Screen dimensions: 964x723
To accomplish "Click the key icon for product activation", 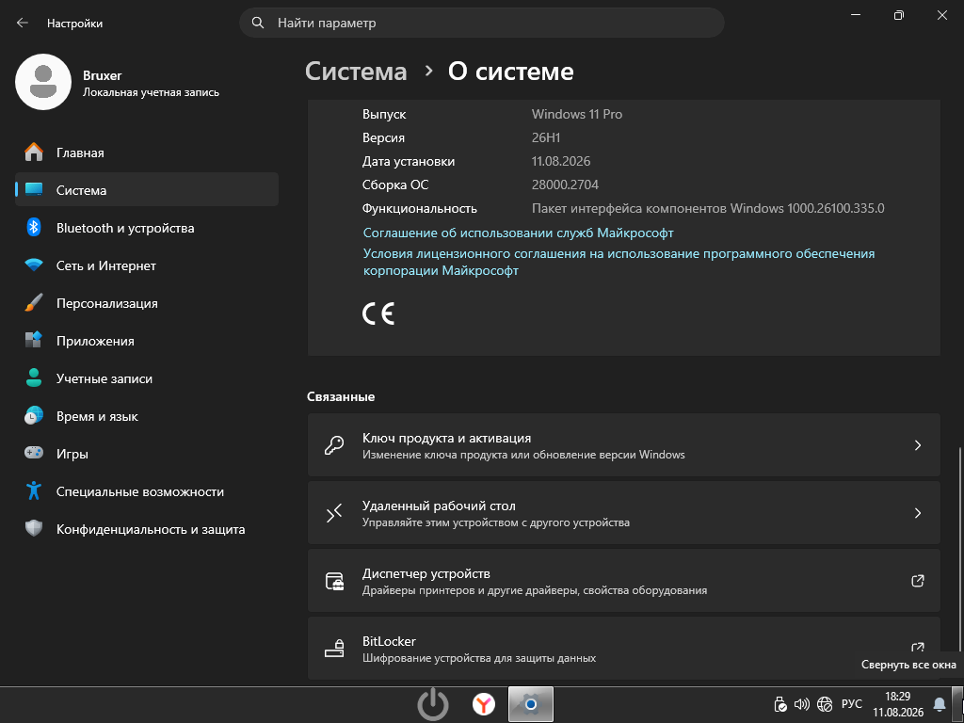I will coord(334,445).
